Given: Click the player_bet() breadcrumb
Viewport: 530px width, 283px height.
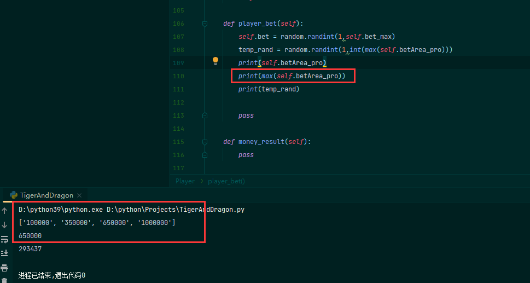Looking at the screenshot, I should pos(226,181).
